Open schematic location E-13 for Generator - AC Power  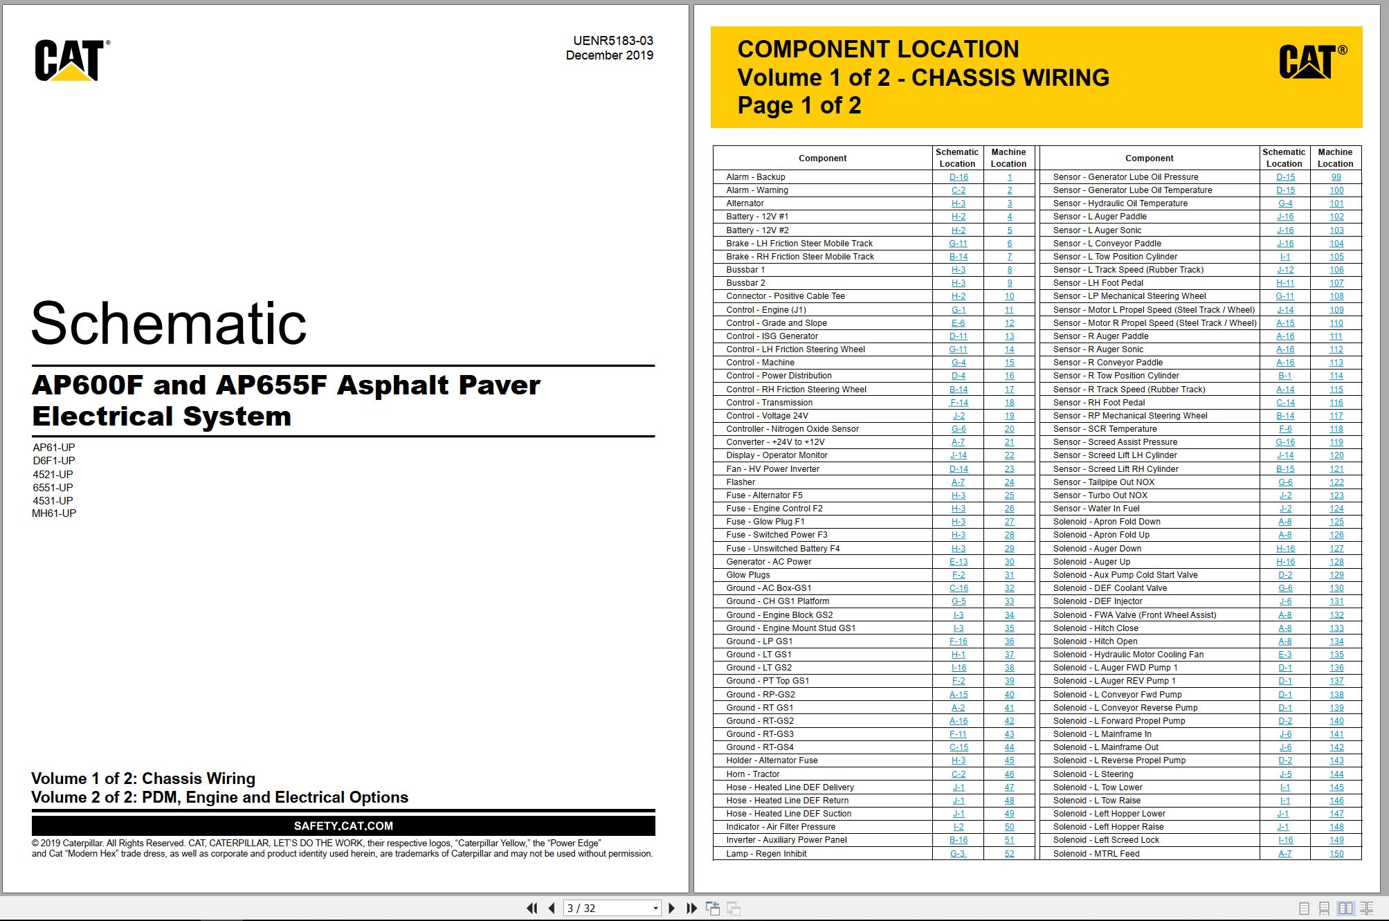[x=959, y=562]
